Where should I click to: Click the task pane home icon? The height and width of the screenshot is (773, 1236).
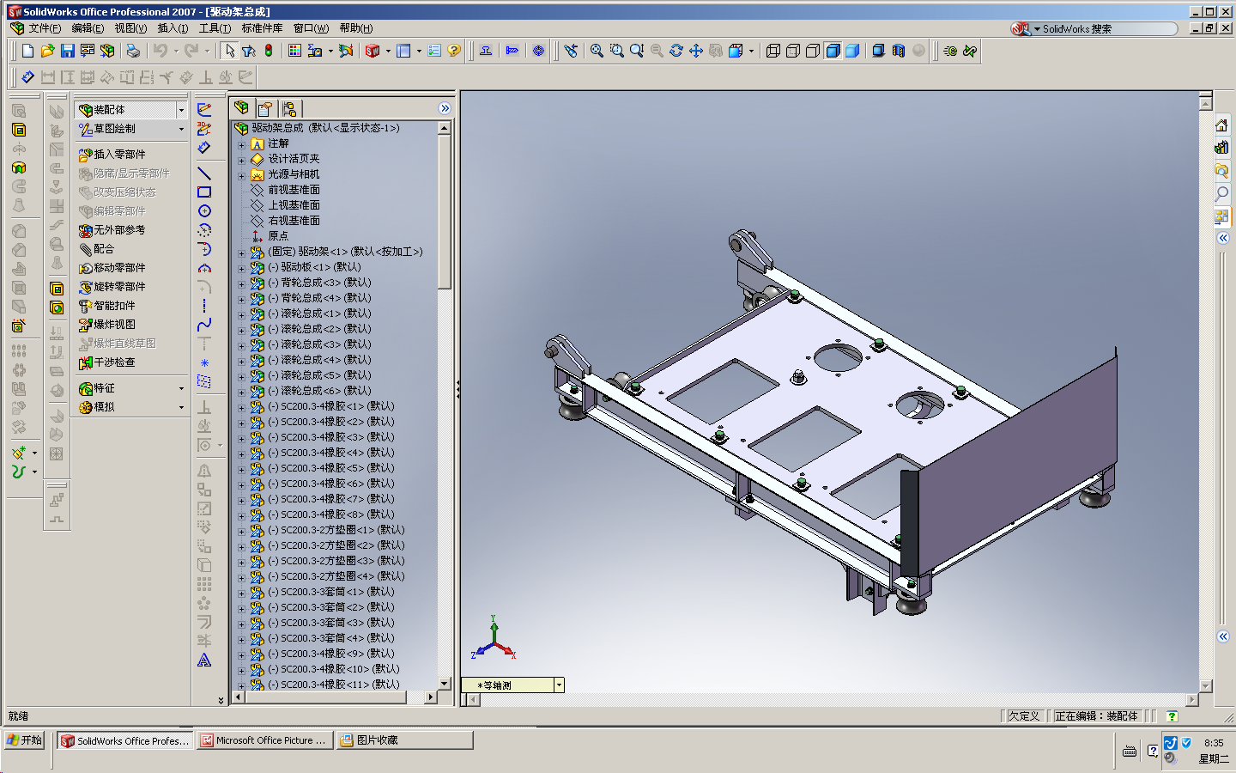click(x=1221, y=125)
